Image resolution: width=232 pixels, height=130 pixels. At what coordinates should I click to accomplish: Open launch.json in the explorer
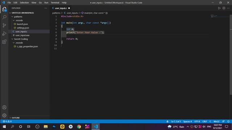tap(22, 24)
